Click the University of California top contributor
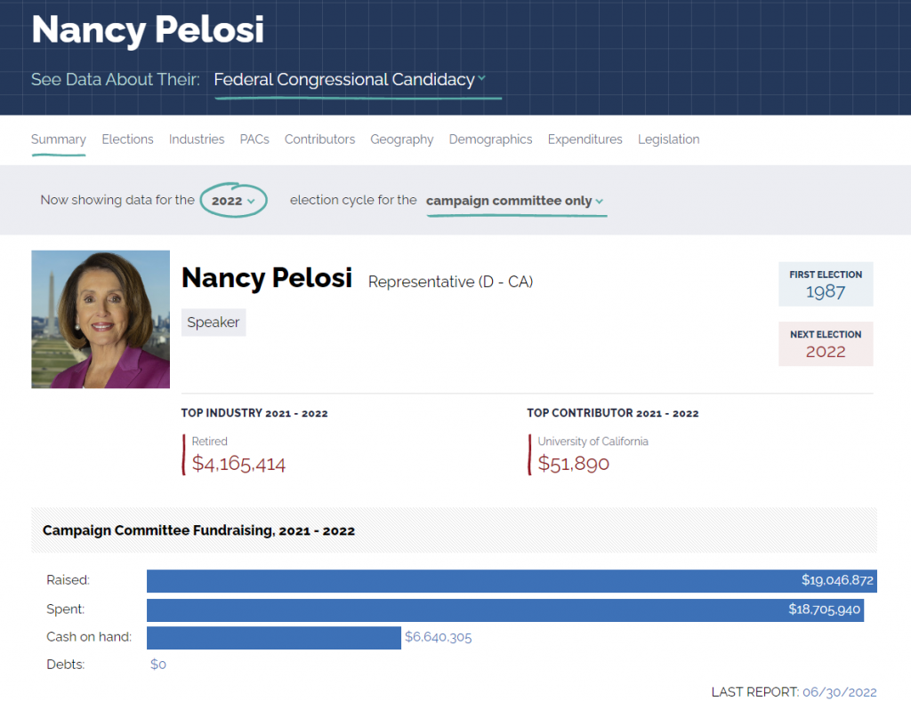The width and height of the screenshot is (911, 701). (x=593, y=442)
